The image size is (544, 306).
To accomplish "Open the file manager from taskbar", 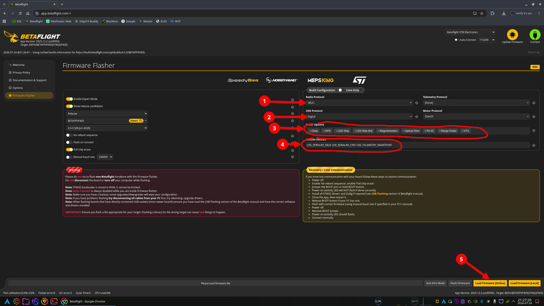I will coord(25,302).
